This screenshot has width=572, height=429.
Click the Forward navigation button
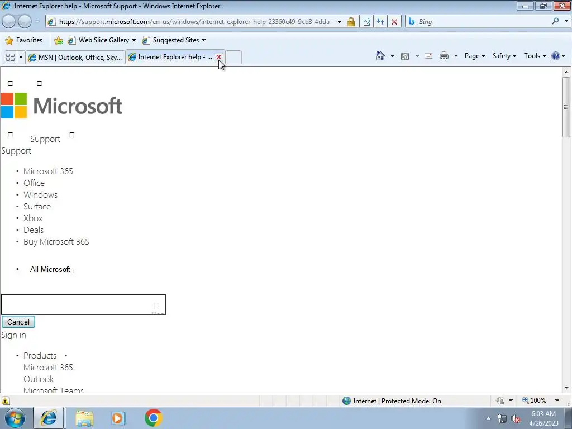click(25, 22)
